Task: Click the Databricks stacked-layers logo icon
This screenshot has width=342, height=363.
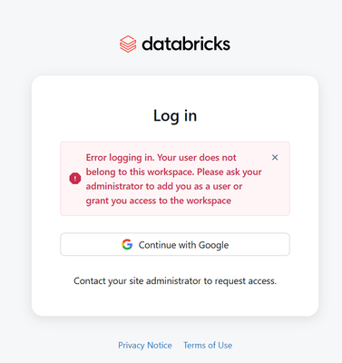Action: (128, 44)
